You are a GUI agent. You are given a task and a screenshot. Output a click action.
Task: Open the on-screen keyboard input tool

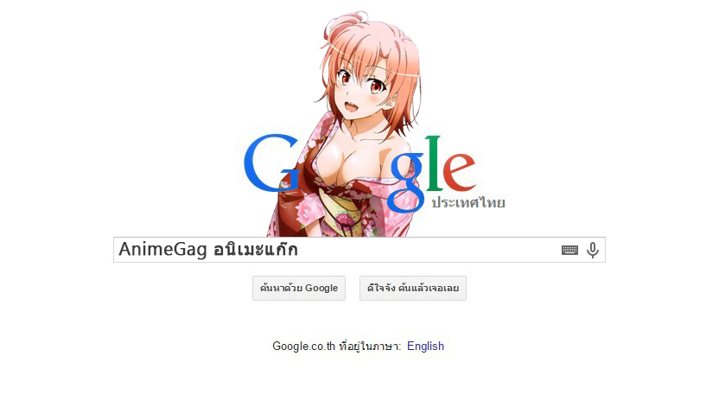click(569, 251)
